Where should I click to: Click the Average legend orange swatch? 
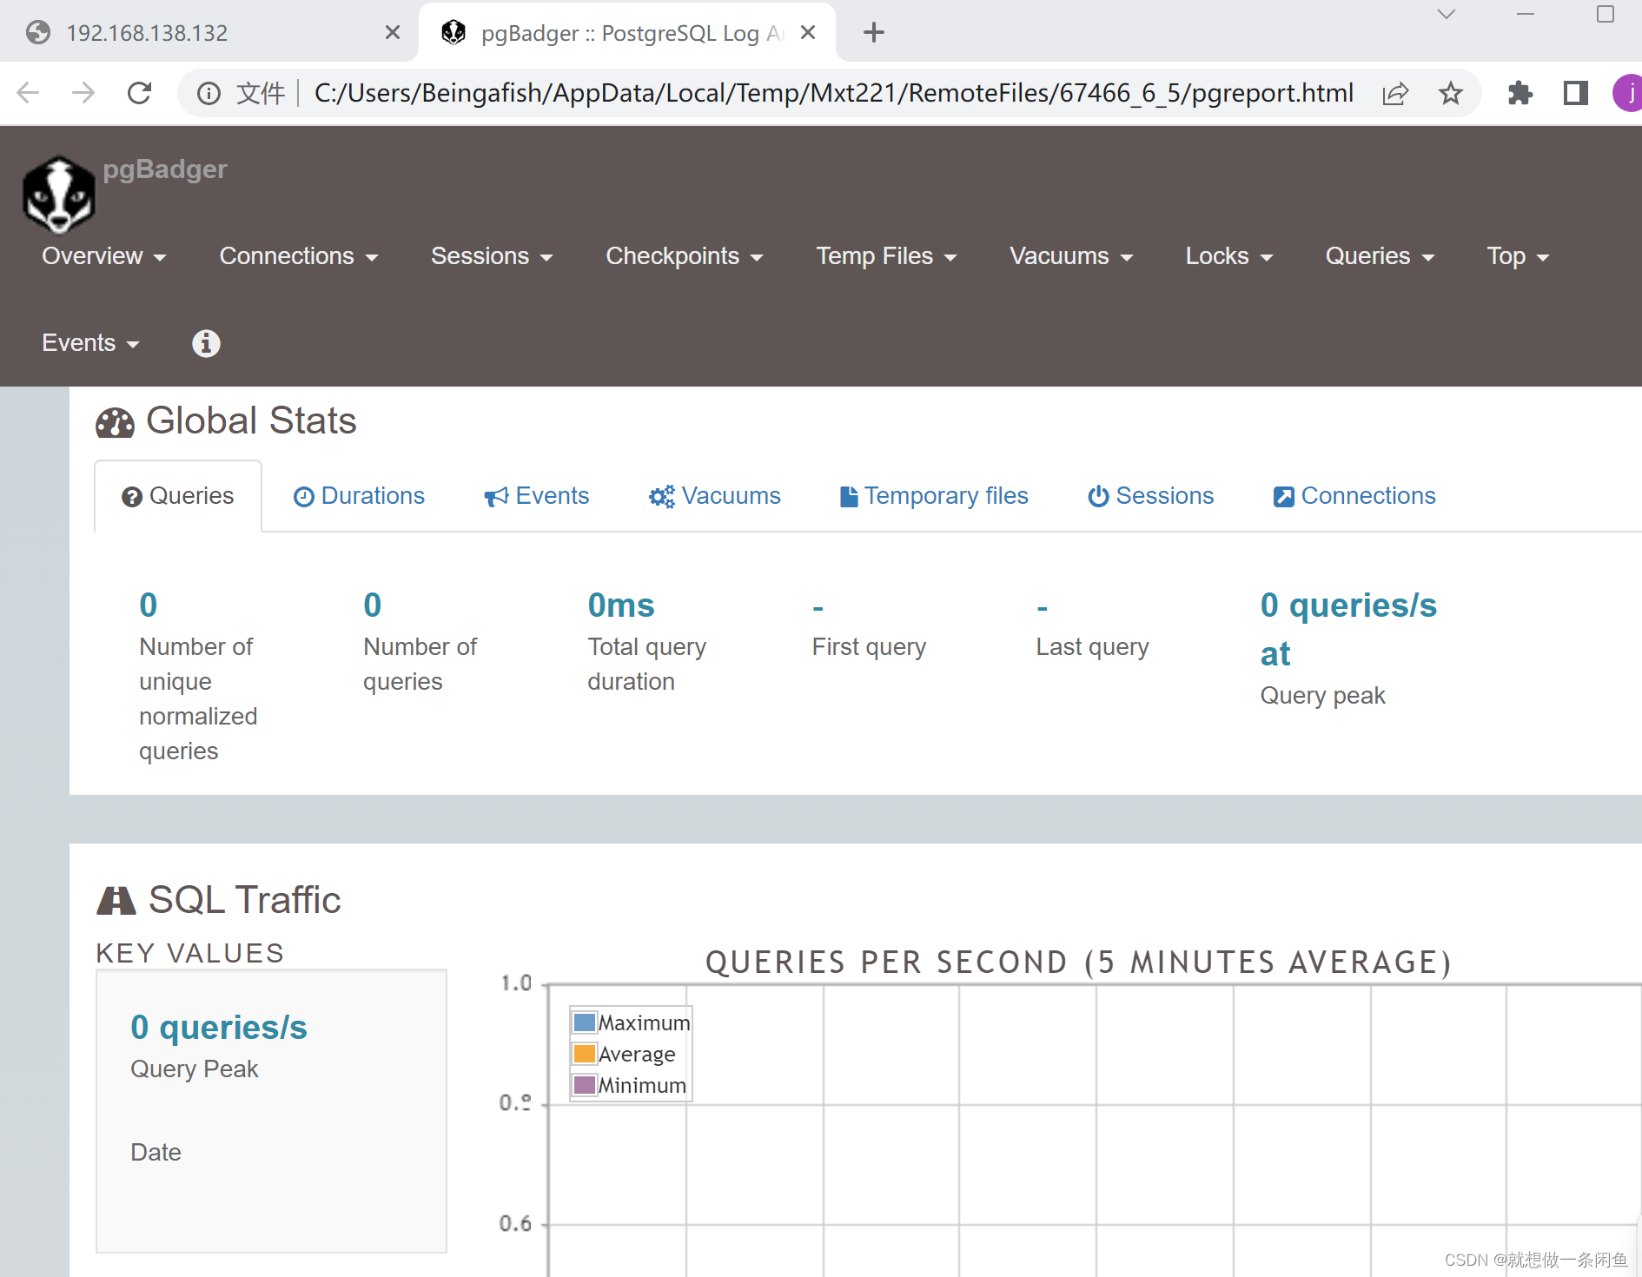point(585,1054)
